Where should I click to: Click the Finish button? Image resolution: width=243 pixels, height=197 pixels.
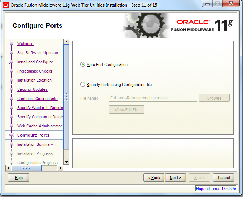click(x=200, y=178)
